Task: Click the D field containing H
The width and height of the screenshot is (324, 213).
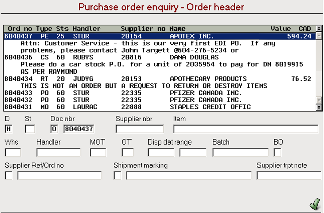Action: tap(8, 129)
